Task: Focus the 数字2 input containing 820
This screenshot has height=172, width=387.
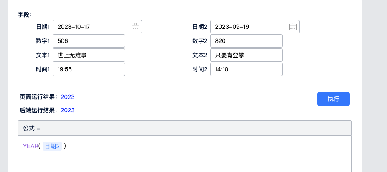Action: [x=246, y=41]
